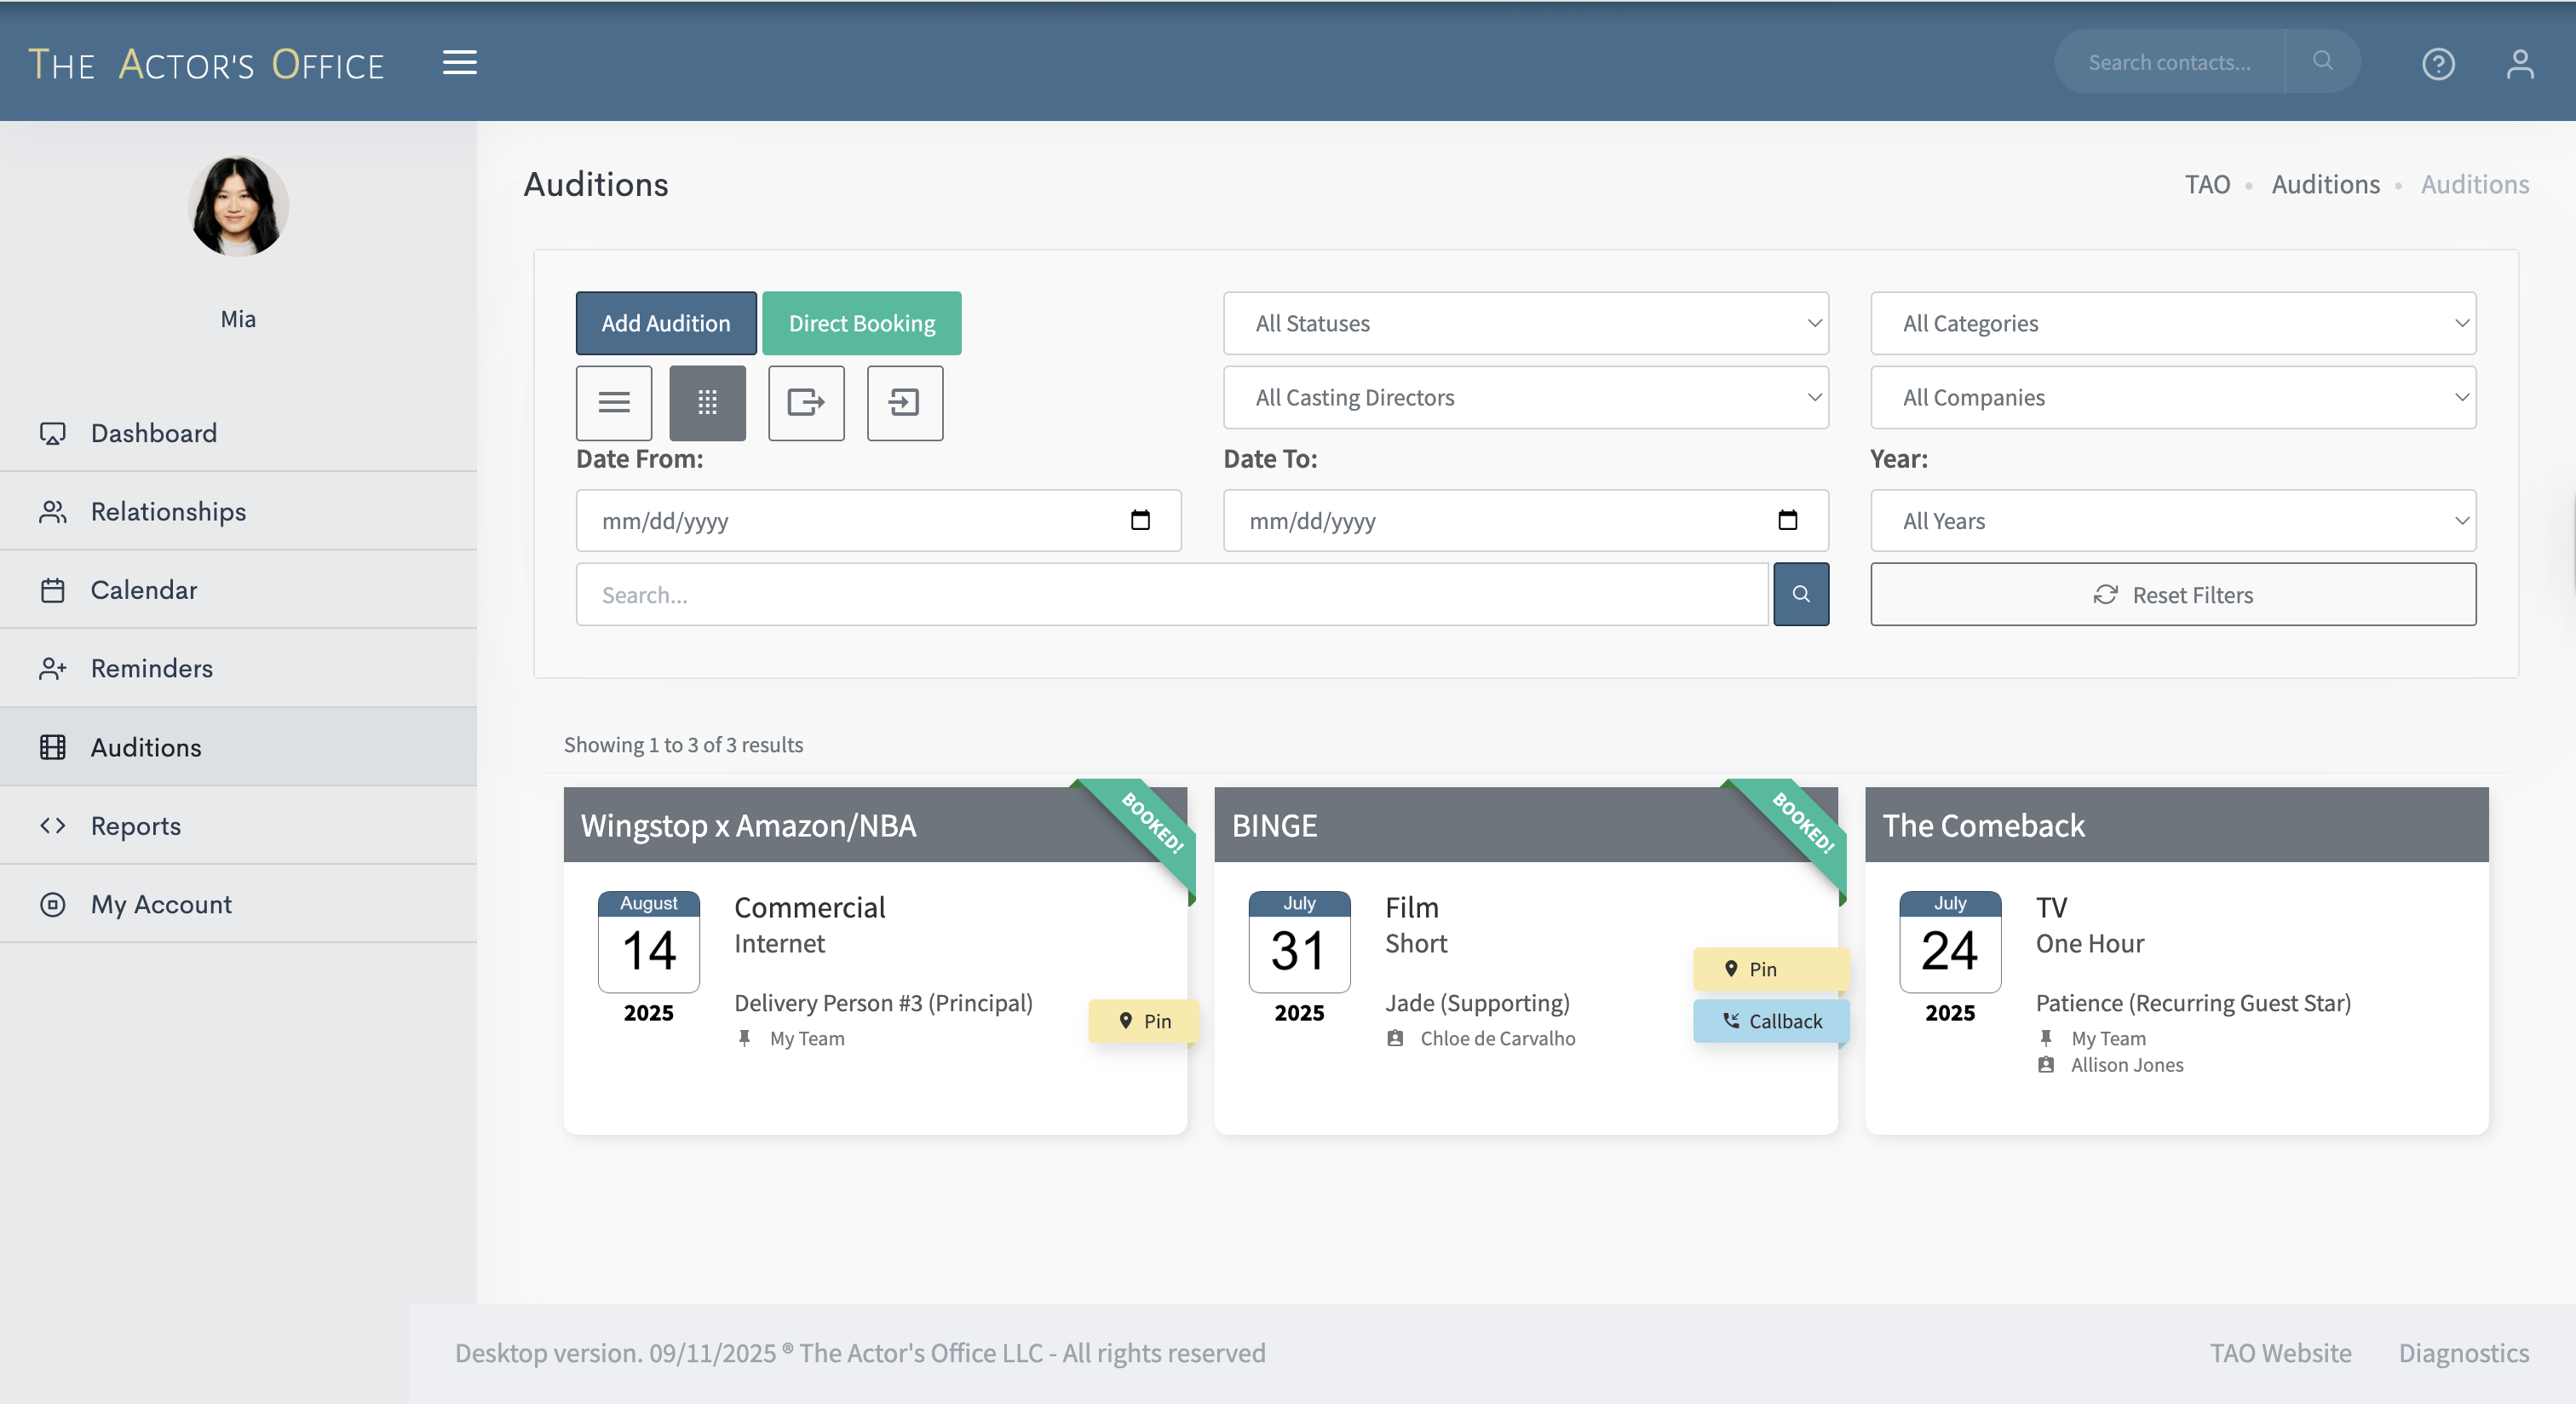Open Date From calendar picker icon
This screenshot has width=2576, height=1404.
(1140, 520)
